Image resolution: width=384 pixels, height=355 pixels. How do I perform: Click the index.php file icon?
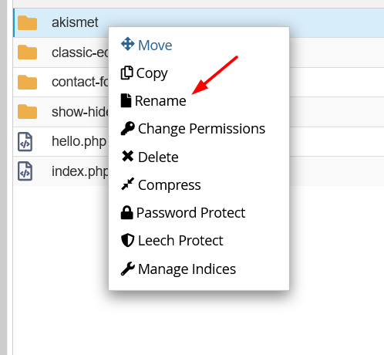[x=25, y=171]
